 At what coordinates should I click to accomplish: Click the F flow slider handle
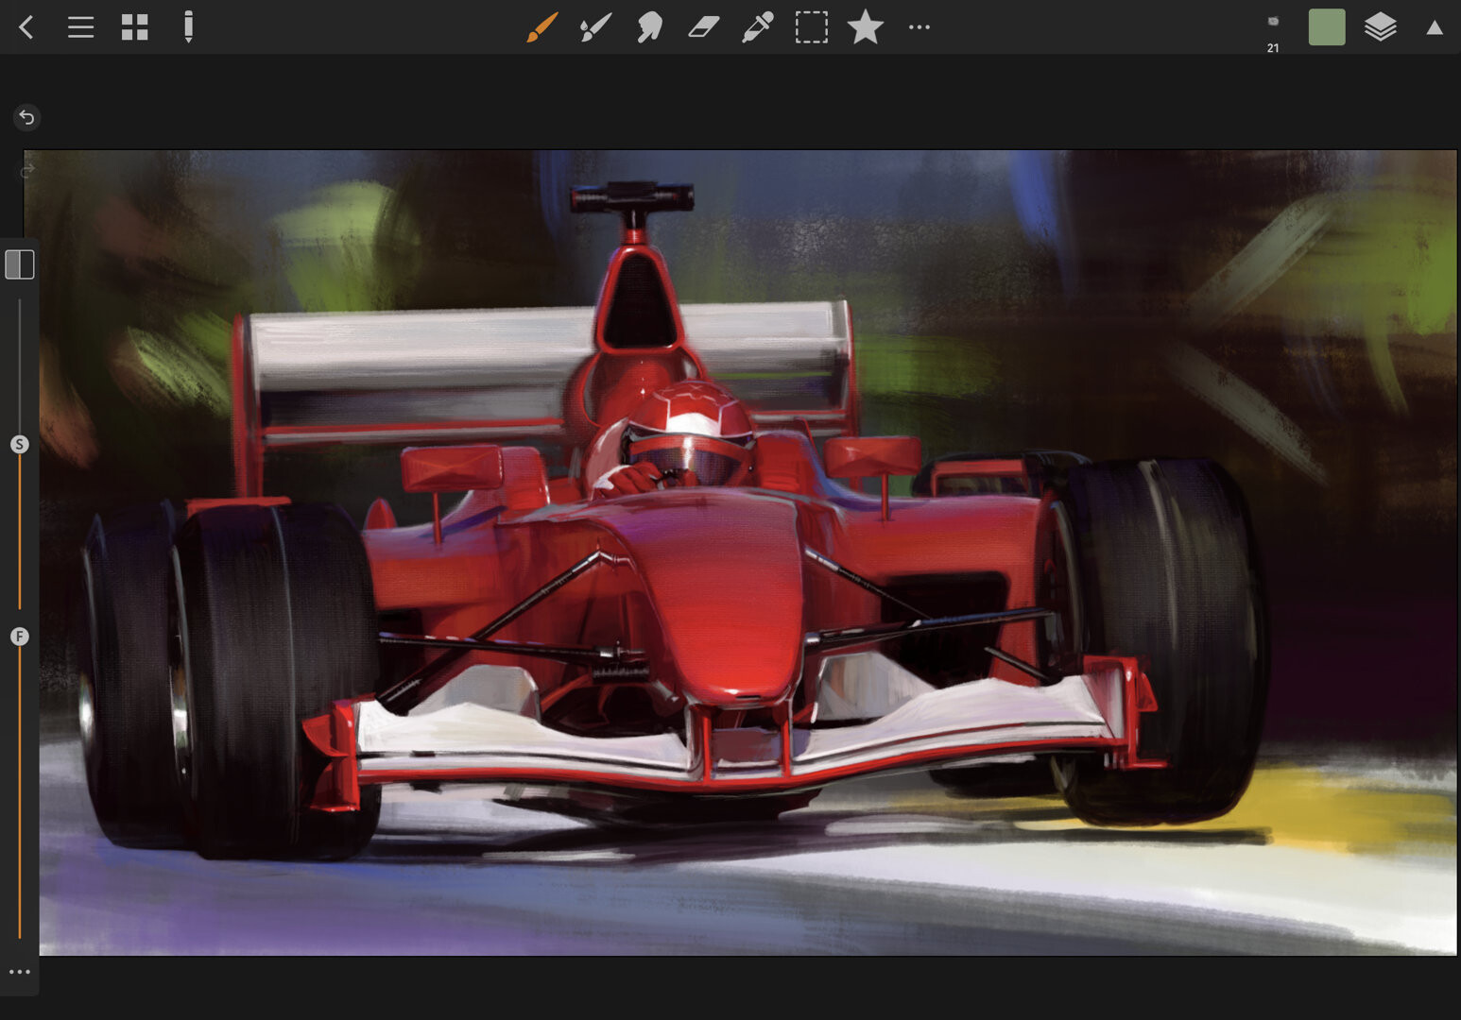click(x=20, y=637)
